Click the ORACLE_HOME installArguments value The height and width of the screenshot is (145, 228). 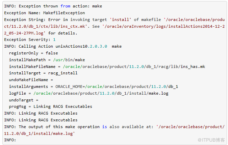coord(117,87)
